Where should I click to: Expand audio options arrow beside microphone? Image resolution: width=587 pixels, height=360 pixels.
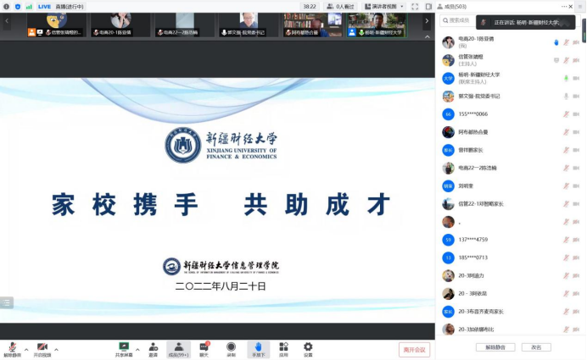[25, 349]
